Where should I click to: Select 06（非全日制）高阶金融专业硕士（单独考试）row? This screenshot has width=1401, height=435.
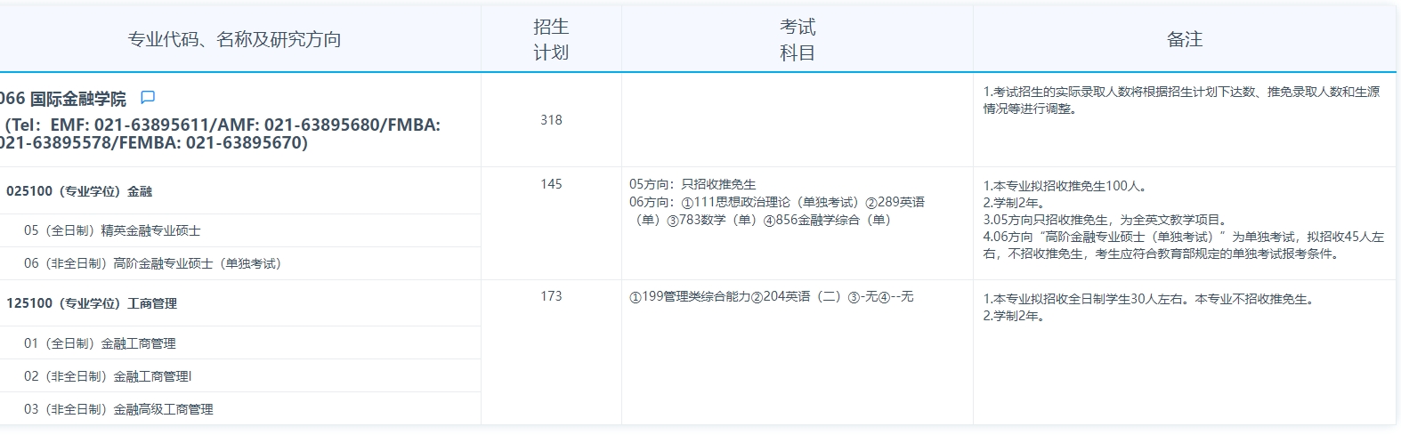(x=240, y=263)
